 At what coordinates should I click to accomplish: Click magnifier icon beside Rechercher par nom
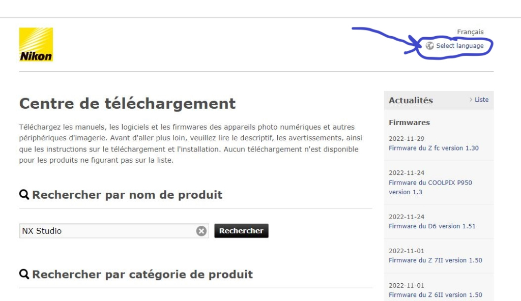click(x=24, y=195)
